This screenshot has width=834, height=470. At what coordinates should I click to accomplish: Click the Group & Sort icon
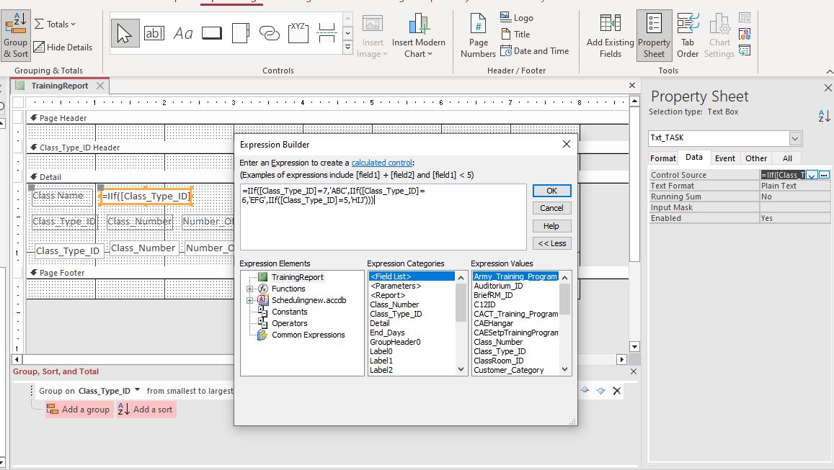[16, 35]
